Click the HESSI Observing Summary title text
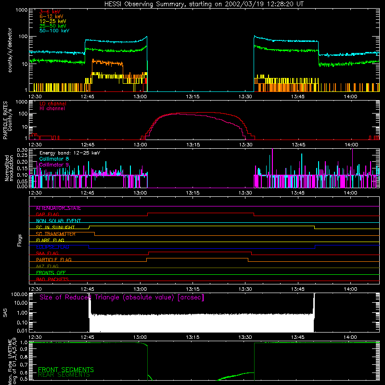This screenshot has height=385, width=385. pos(204,4)
